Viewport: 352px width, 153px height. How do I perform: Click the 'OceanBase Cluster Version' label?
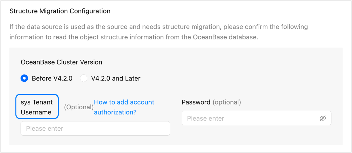(62, 62)
